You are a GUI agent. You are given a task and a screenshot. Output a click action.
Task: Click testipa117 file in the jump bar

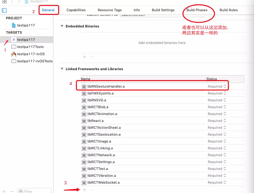click(x=36, y=2)
